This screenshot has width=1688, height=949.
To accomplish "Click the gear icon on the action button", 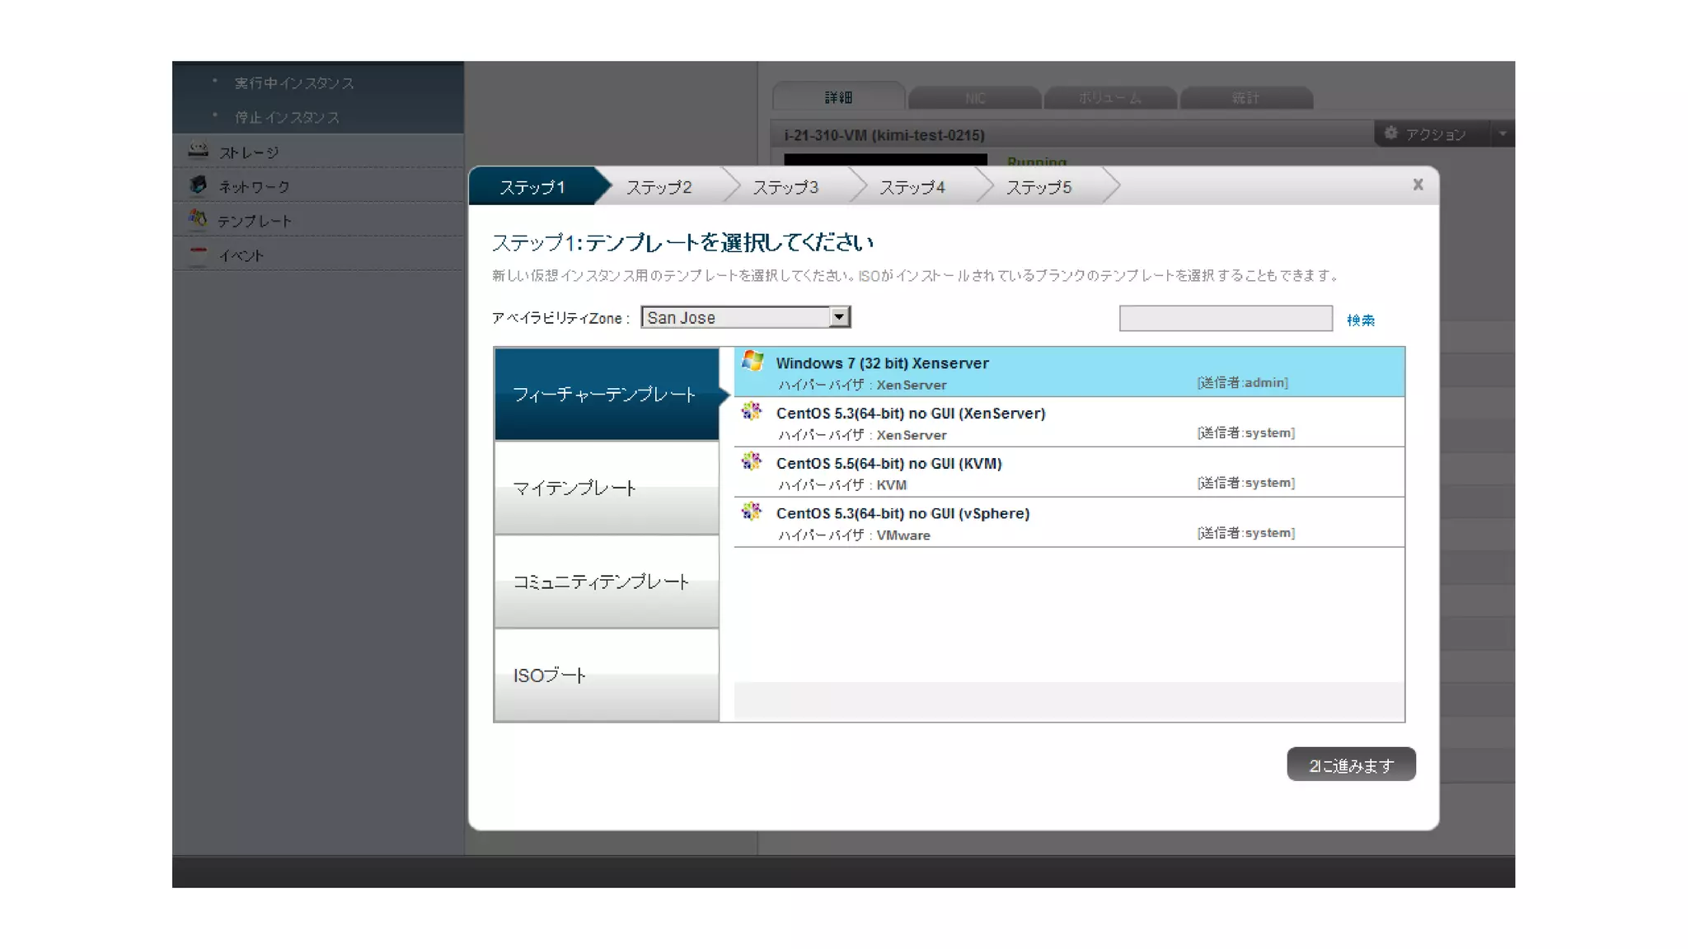I will tap(1391, 133).
